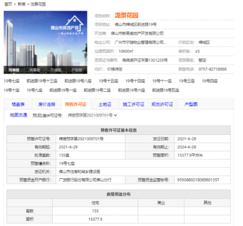This screenshot has height=226, width=243.
Task: Go to the 新房 breadcrumb link
Action: pos(21,4)
